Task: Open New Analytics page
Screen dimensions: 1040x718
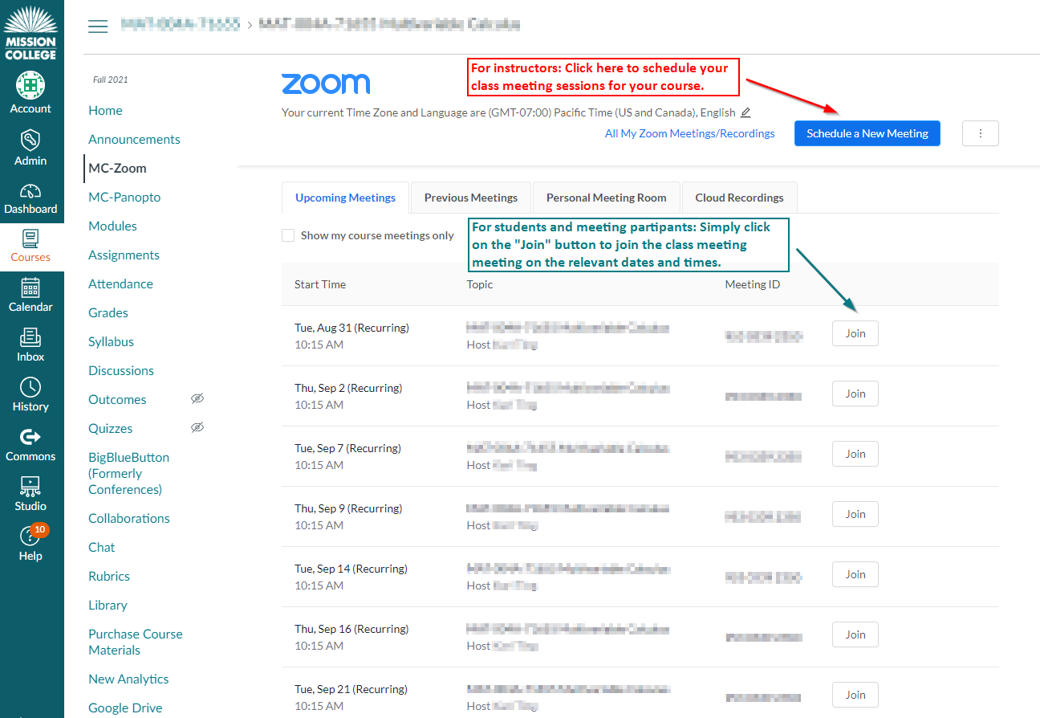Action: (x=128, y=679)
